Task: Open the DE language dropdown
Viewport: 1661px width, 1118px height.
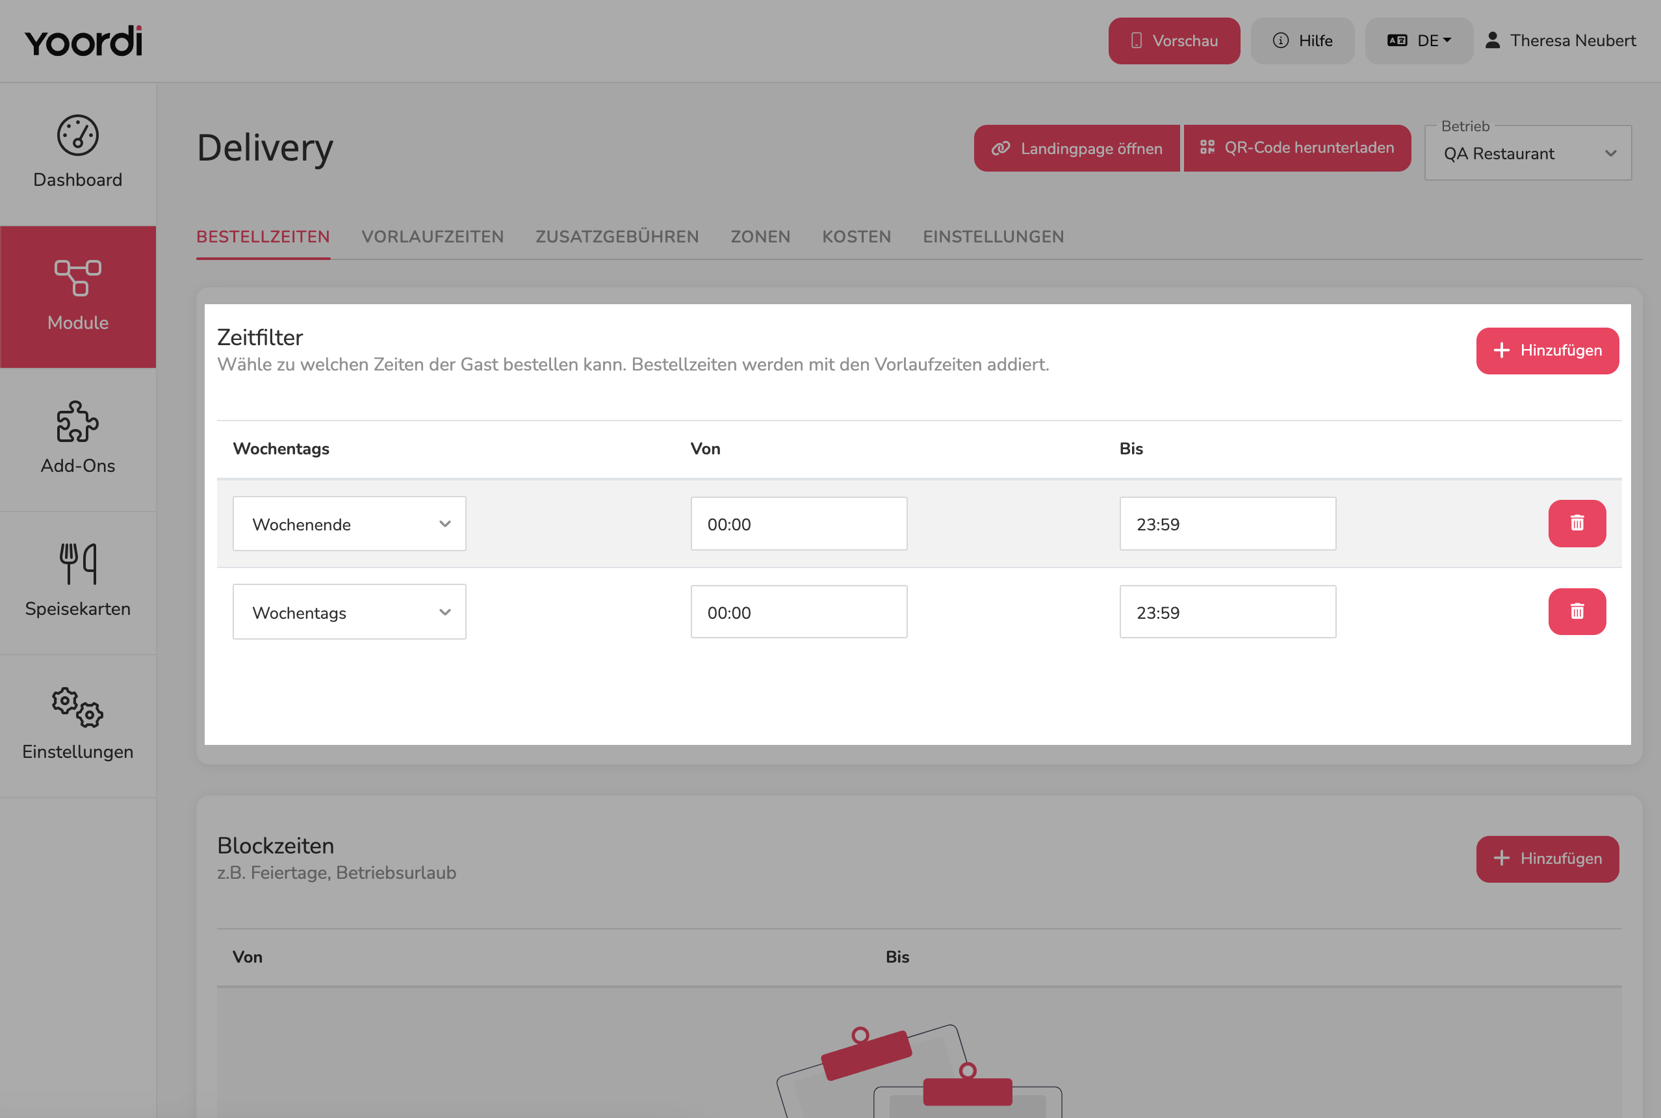Action: 1419,41
